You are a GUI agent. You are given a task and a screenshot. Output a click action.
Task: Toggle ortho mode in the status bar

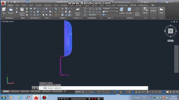click(95, 92)
